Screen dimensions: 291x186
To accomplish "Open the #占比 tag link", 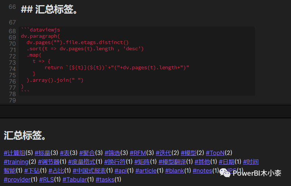I will 56,171.
